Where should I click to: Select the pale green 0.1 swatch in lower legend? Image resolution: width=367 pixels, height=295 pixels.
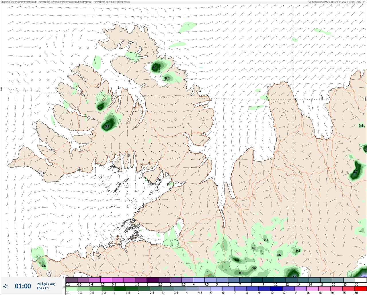point(71,288)
